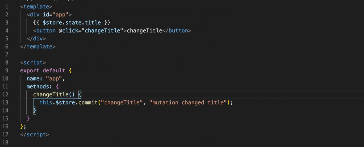
Task: Click line number 1 in the gutter
Action: pos(7,6)
